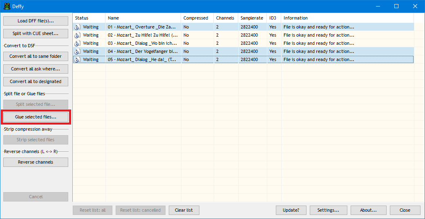This screenshot has height=219, width=425.
Task: Sort by the Samplerate column header
Action: coord(252,18)
